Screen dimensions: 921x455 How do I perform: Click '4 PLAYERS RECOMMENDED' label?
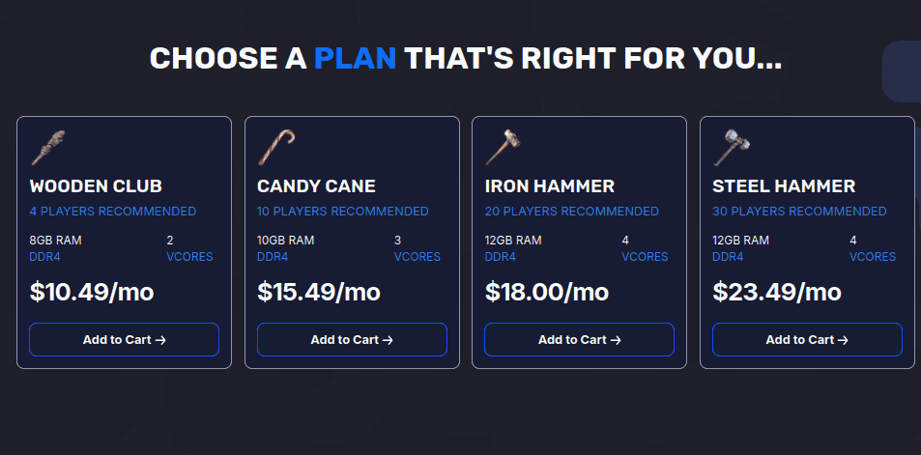coord(113,212)
